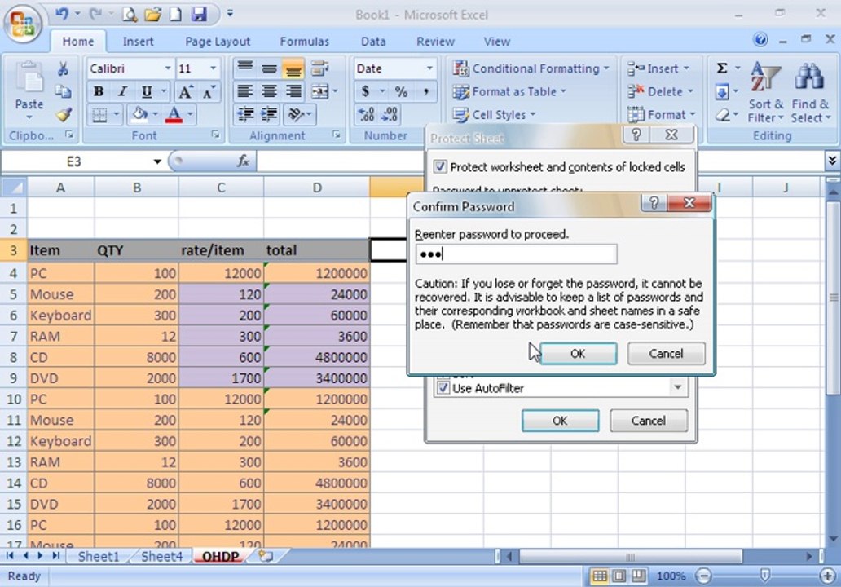Click the Wrap Text icon

click(x=320, y=68)
